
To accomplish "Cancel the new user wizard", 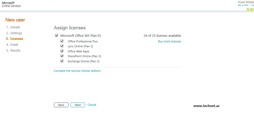I will [92, 105].
